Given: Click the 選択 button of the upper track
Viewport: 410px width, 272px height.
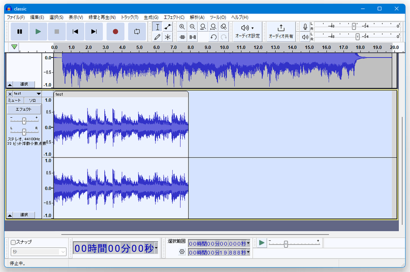Looking at the screenshot, I should 24,84.
